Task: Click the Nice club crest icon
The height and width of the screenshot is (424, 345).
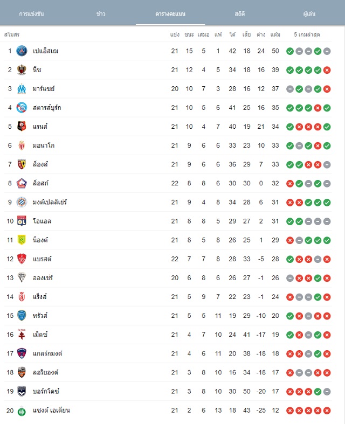Action: coord(22,69)
